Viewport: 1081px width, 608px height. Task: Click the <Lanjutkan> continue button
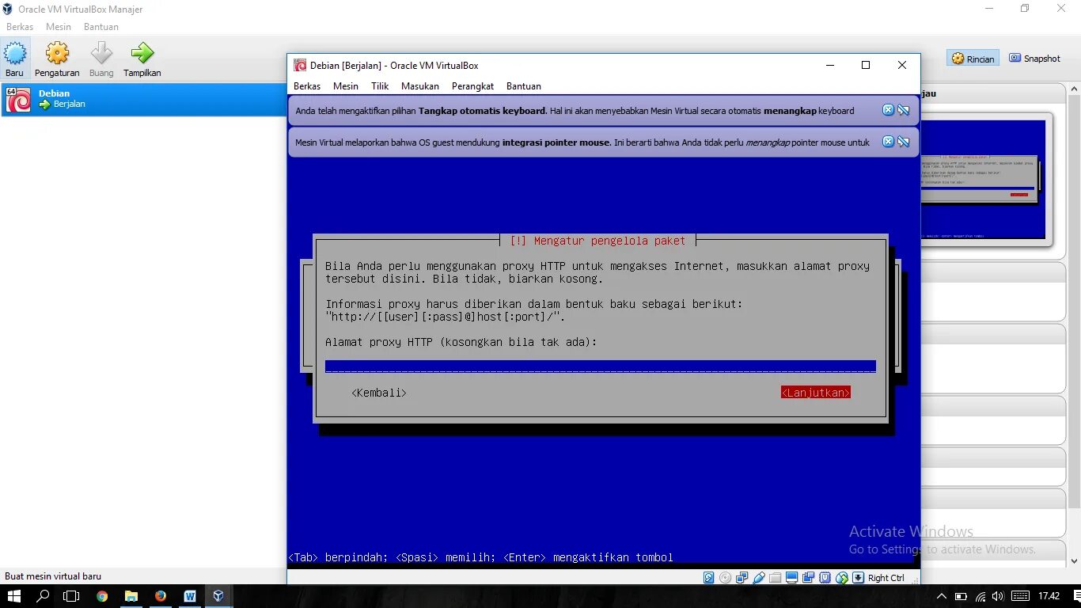(816, 393)
